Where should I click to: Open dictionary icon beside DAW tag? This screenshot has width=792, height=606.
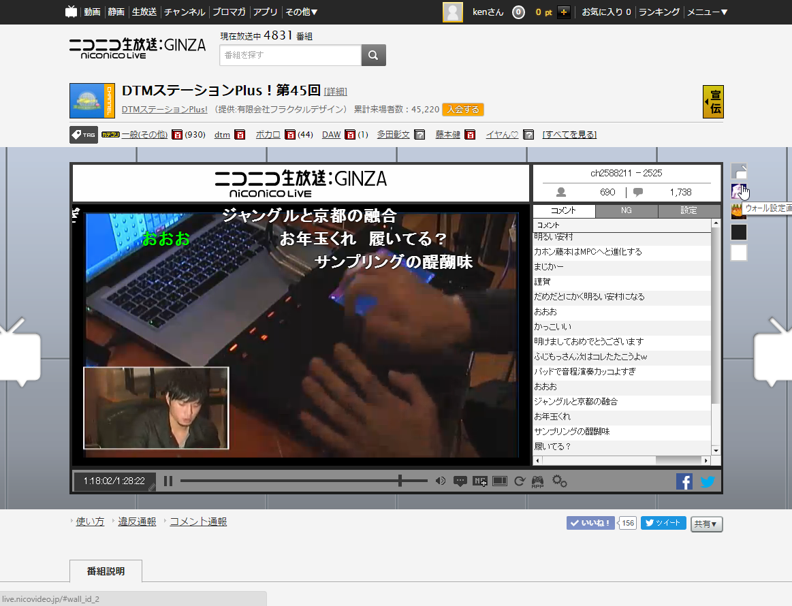coord(350,135)
